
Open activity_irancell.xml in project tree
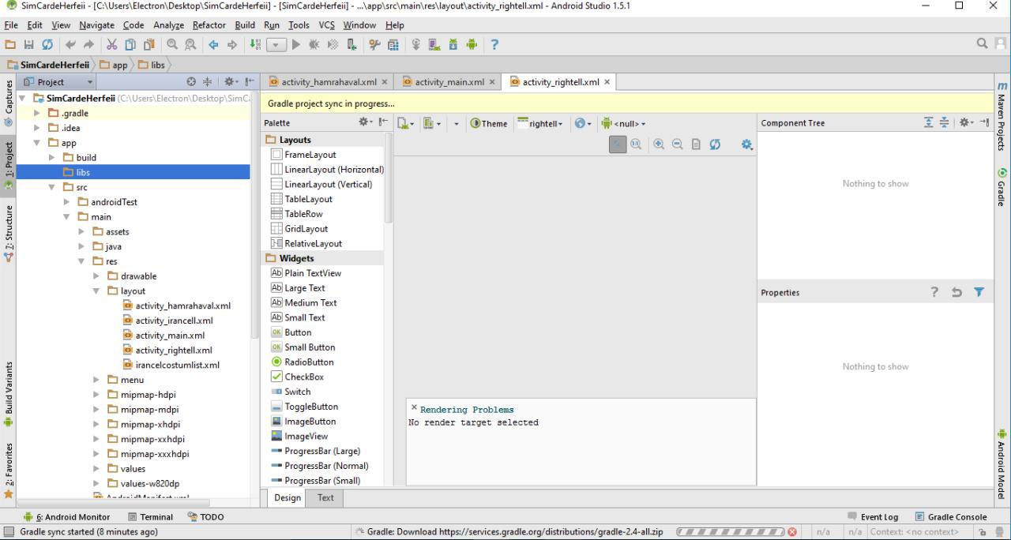click(174, 321)
